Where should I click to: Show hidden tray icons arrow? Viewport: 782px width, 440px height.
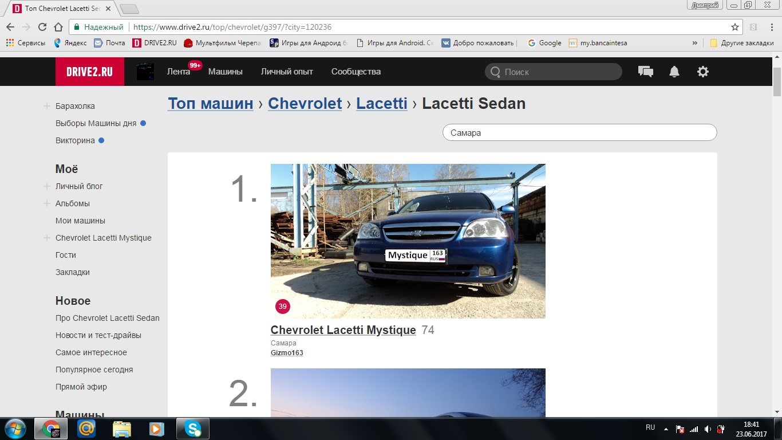666,429
